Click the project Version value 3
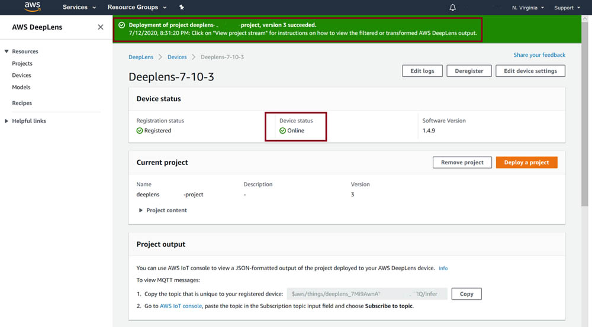This screenshot has width=592, height=327. click(352, 195)
